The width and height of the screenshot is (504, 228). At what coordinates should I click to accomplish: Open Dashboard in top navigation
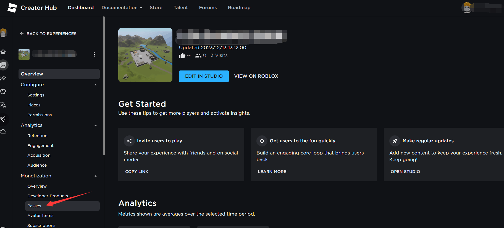(81, 8)
